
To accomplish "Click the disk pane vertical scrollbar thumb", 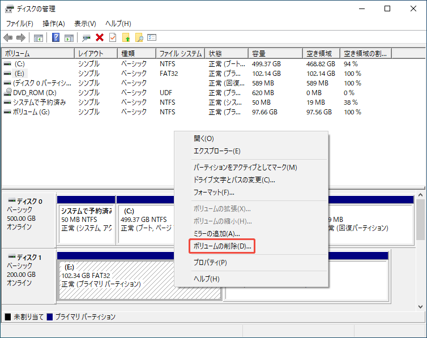I will 420,219.
